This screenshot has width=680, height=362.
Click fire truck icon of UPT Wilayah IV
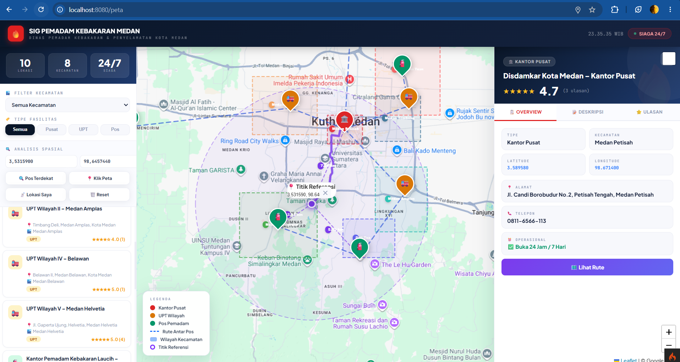(15, 263)
